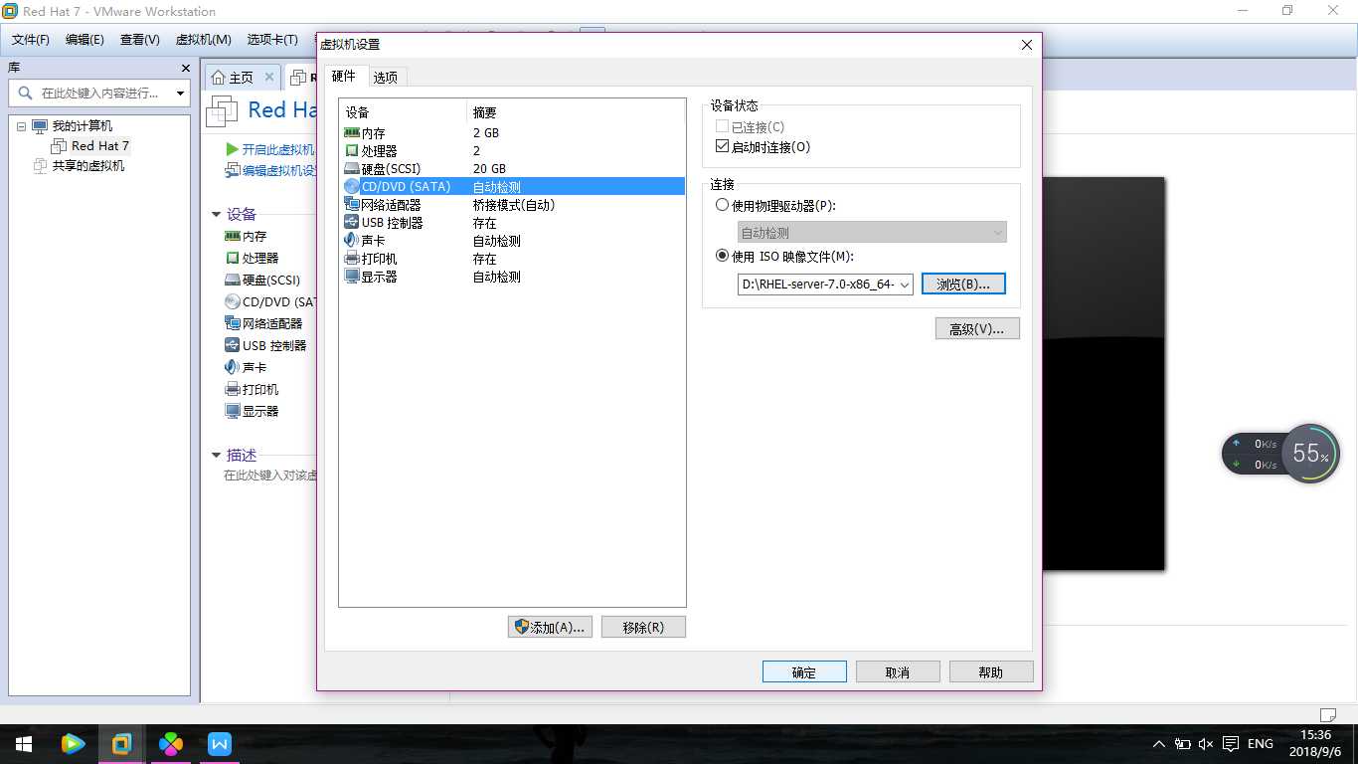Select the 内存 memory row in the settings dialog

point(513,133)
